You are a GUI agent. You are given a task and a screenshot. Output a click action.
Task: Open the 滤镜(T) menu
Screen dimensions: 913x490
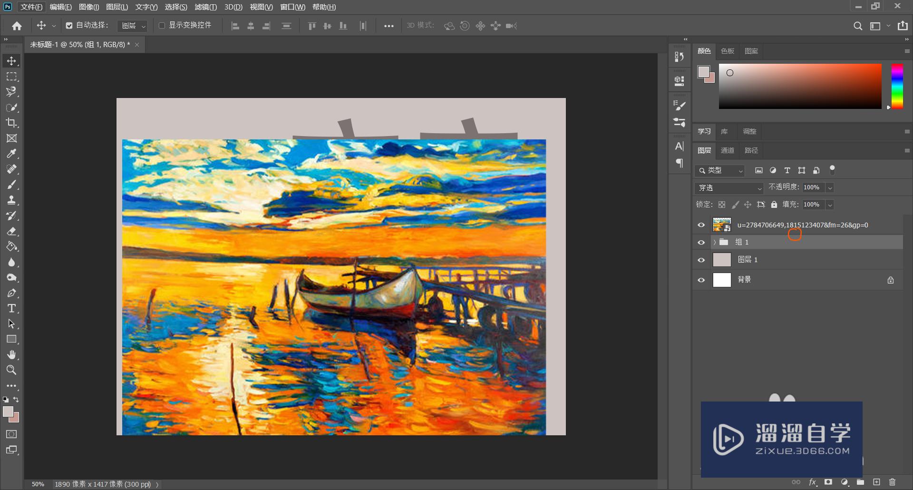[x=205, y=7]
